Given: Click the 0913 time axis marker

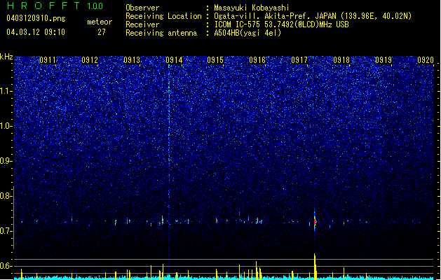Looking at the screenshot, I should [x=132, y=60].
